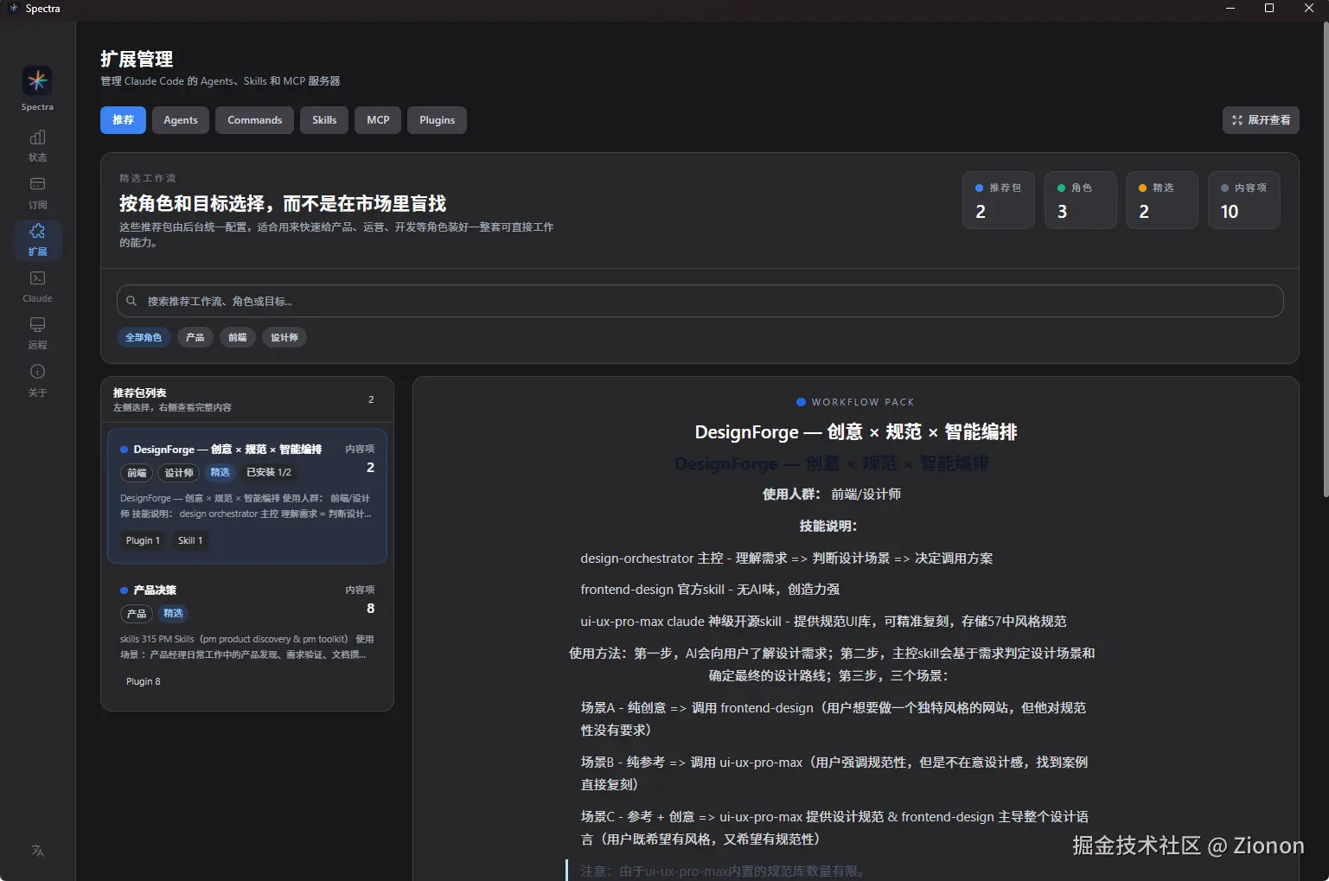Switch to the 推荐 tab

pyautogui.click(x=123, y=120)
